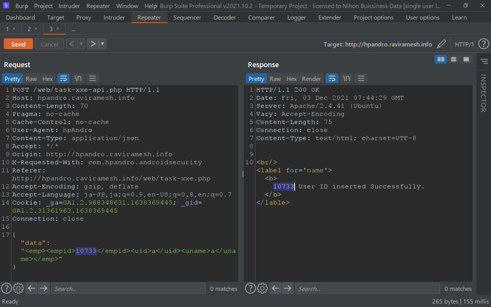This screenshot has width=491, height=307.
Task: Switch to the Comparer tab
Action: tap(261, 18)
